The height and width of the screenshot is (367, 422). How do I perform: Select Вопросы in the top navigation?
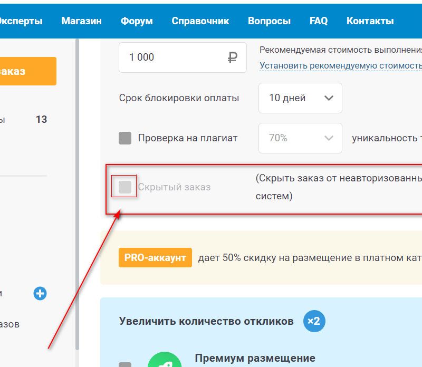[x=269, y=21]
